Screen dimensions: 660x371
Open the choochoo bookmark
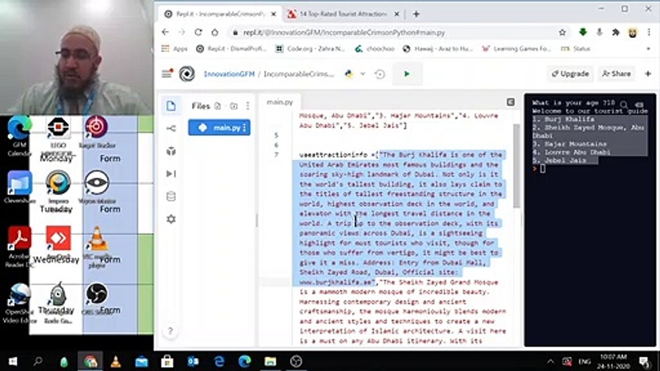[x=374, y=48]
